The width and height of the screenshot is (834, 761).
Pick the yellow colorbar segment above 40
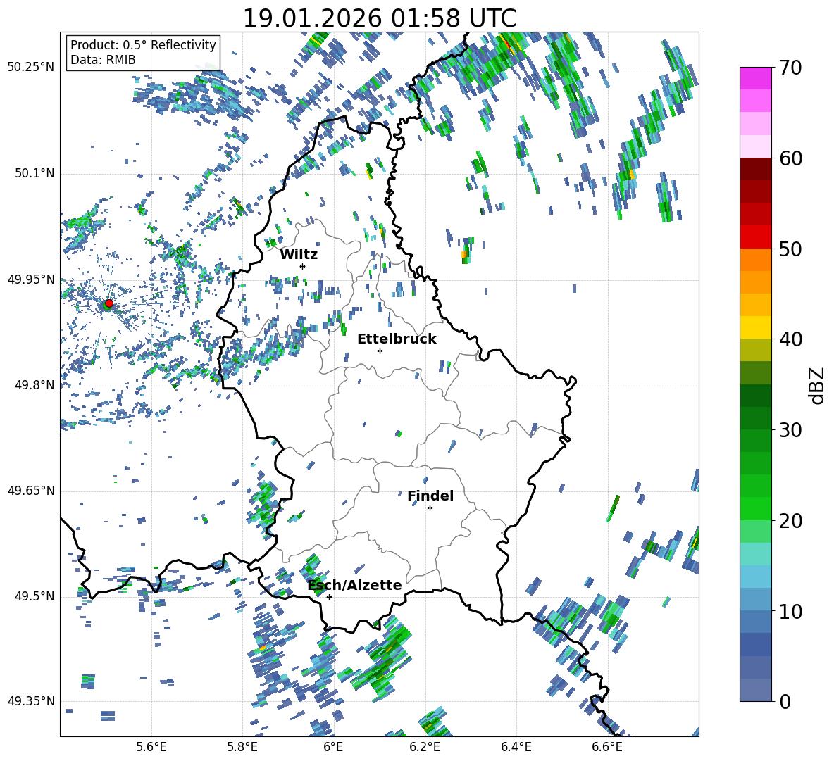pos(755,328)
